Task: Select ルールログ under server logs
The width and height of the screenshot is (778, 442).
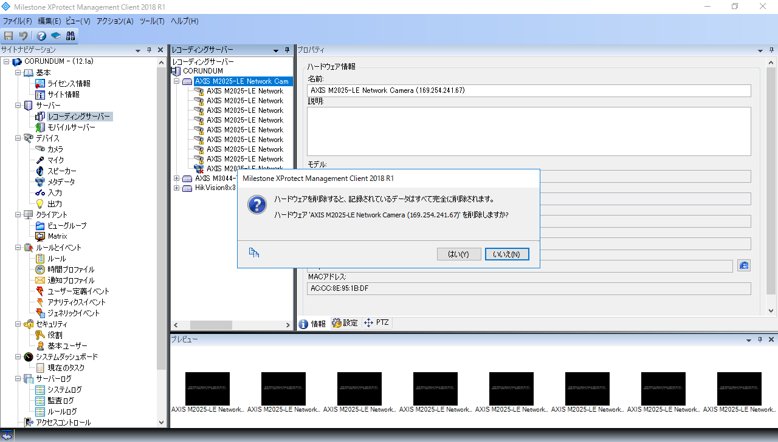Action: coord(62,412)
